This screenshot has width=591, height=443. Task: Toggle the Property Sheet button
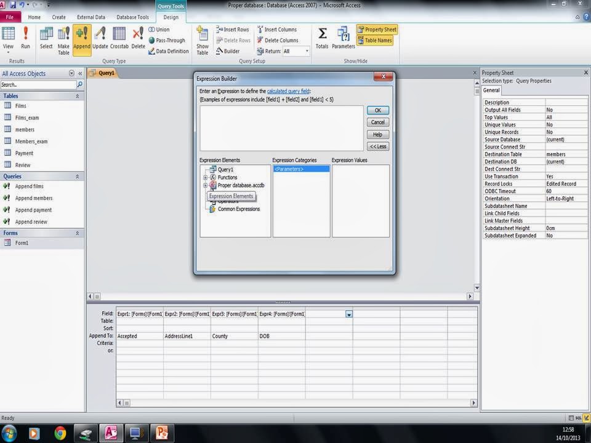click(377, 30)
